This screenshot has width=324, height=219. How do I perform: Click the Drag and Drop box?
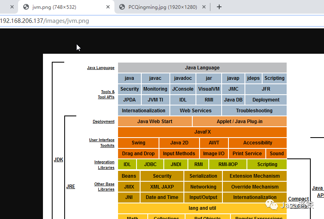coord(138,154)
